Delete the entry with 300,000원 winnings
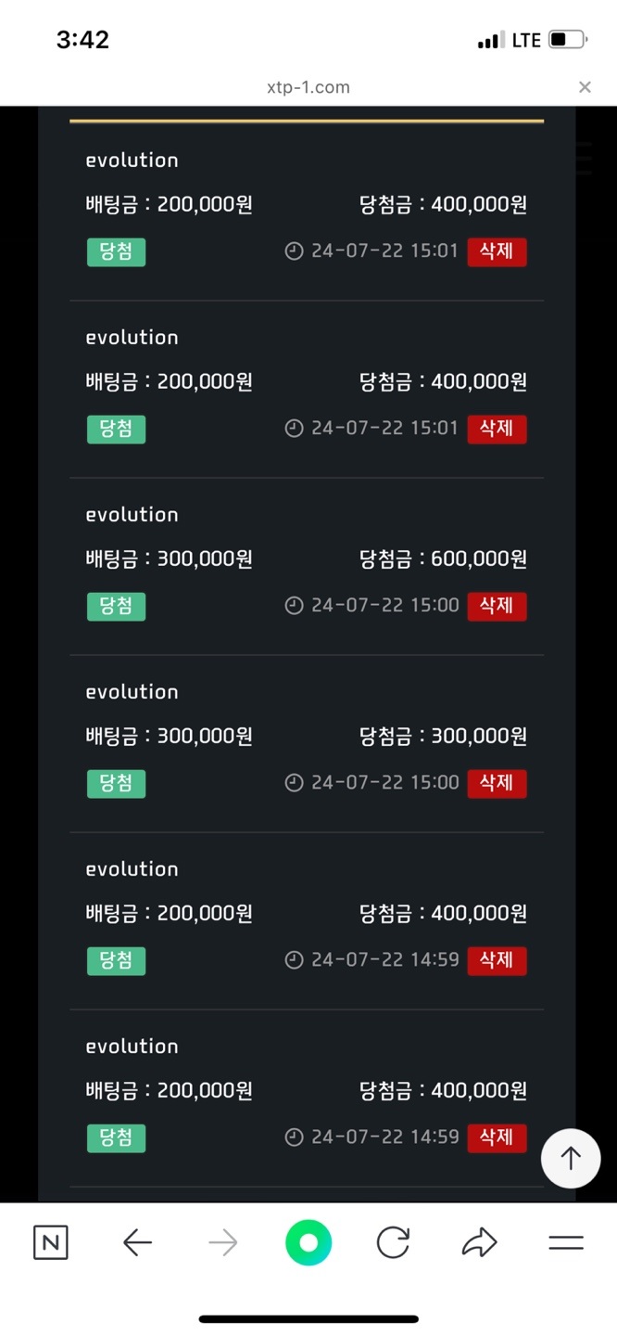The image size is (617, 1336). coord(497,783)
